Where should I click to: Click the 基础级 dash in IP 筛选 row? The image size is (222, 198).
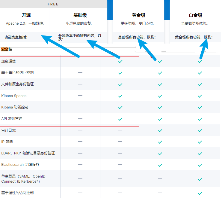[120, 142]
